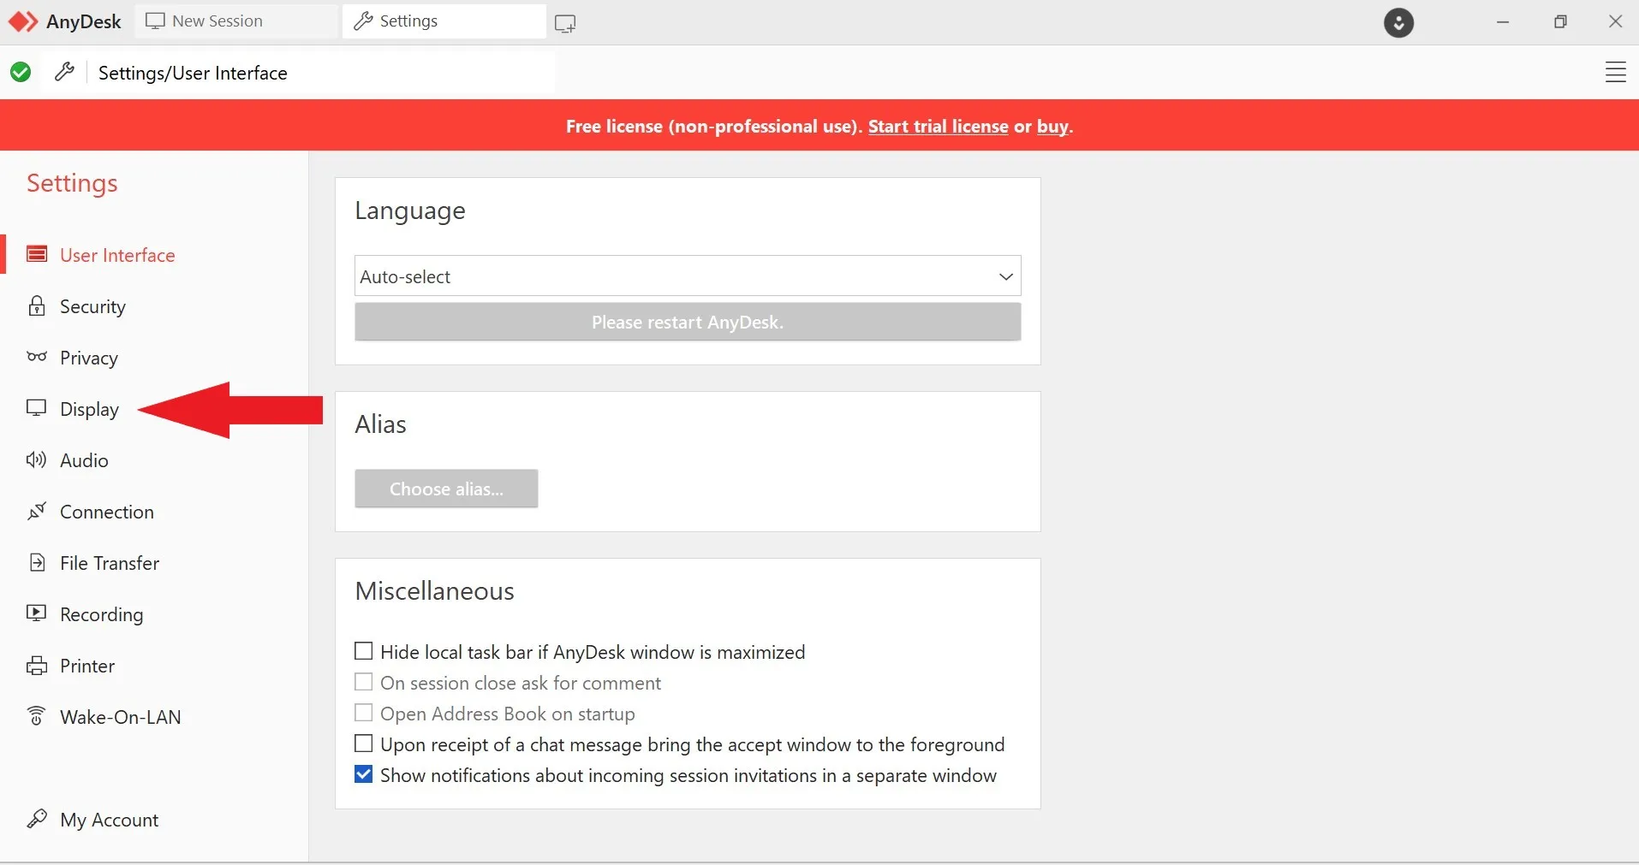Click the Free license banner text
The image size is (1639, 865).
click(713, 127)
